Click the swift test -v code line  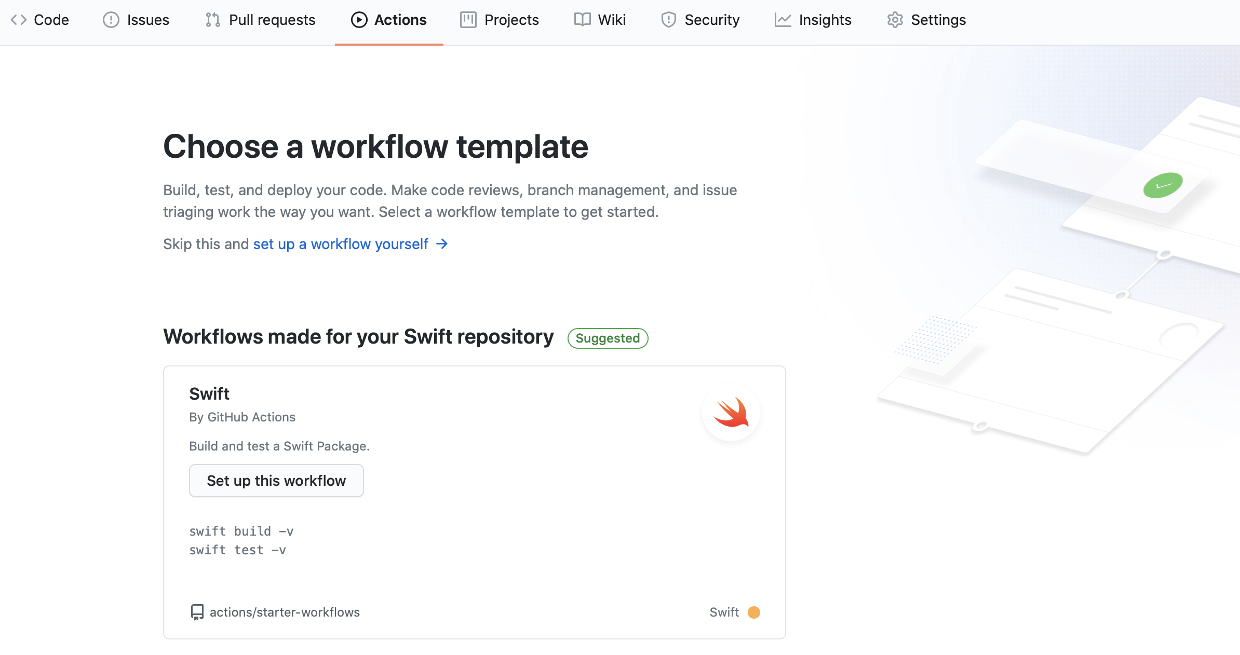(238, 550)
